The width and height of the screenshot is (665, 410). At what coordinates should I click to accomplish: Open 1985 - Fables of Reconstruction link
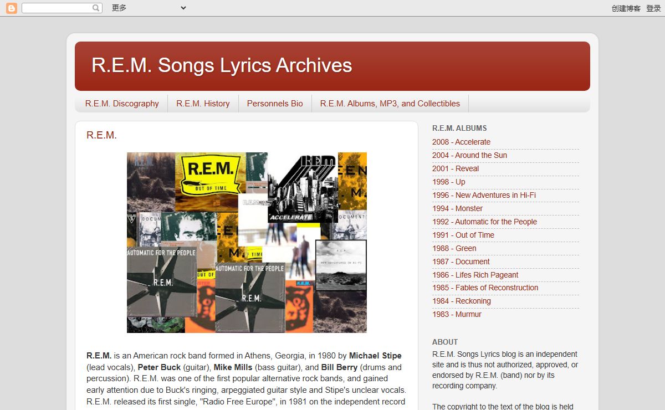point(485,288)
